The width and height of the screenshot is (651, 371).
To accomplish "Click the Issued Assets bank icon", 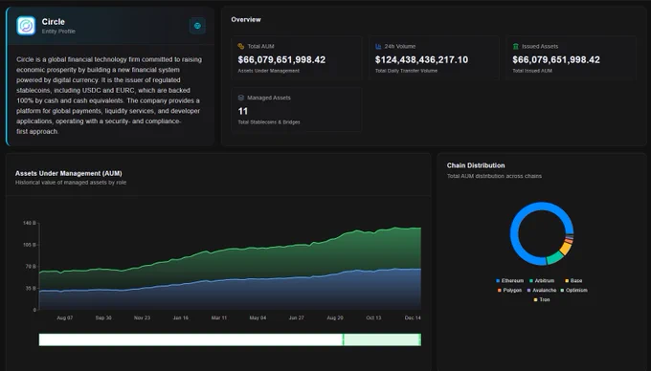I will click(516, 46).
